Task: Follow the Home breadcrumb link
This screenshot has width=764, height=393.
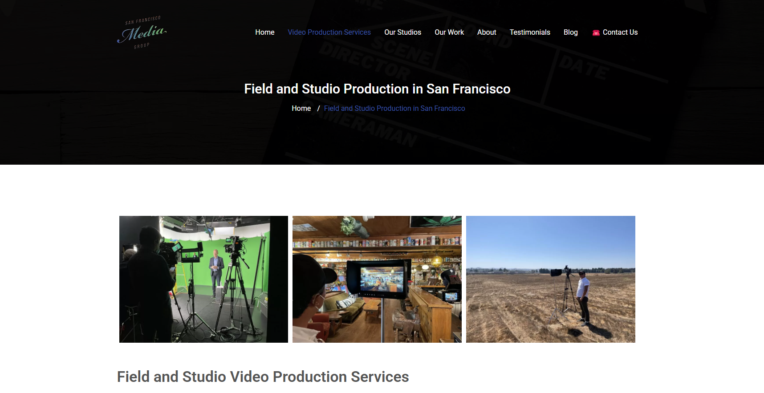Action: pos(301,108)
